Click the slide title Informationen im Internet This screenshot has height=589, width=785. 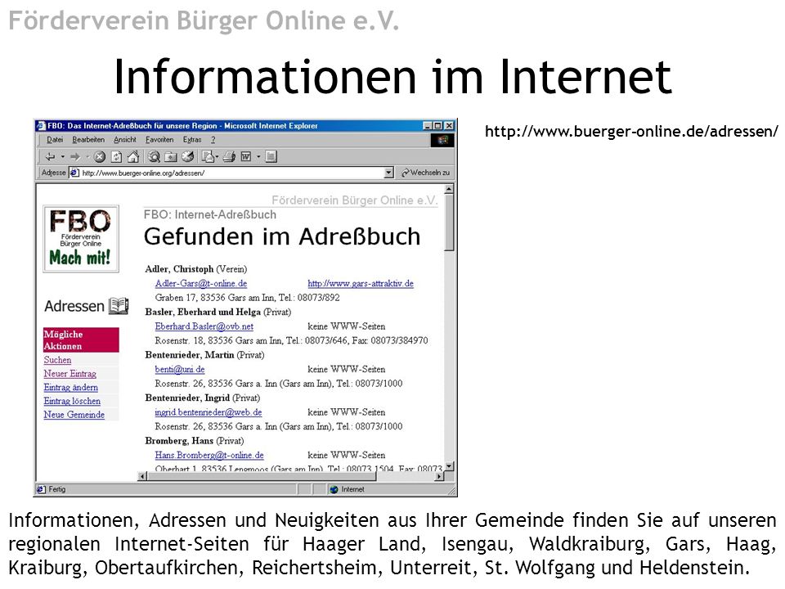393,77
